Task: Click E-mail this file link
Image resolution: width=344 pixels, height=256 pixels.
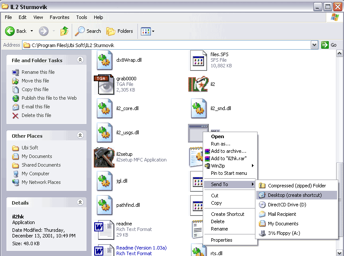Action: 36,107
